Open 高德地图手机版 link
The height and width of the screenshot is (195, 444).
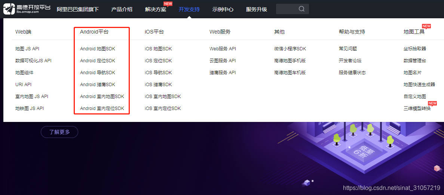coord(290,61)
